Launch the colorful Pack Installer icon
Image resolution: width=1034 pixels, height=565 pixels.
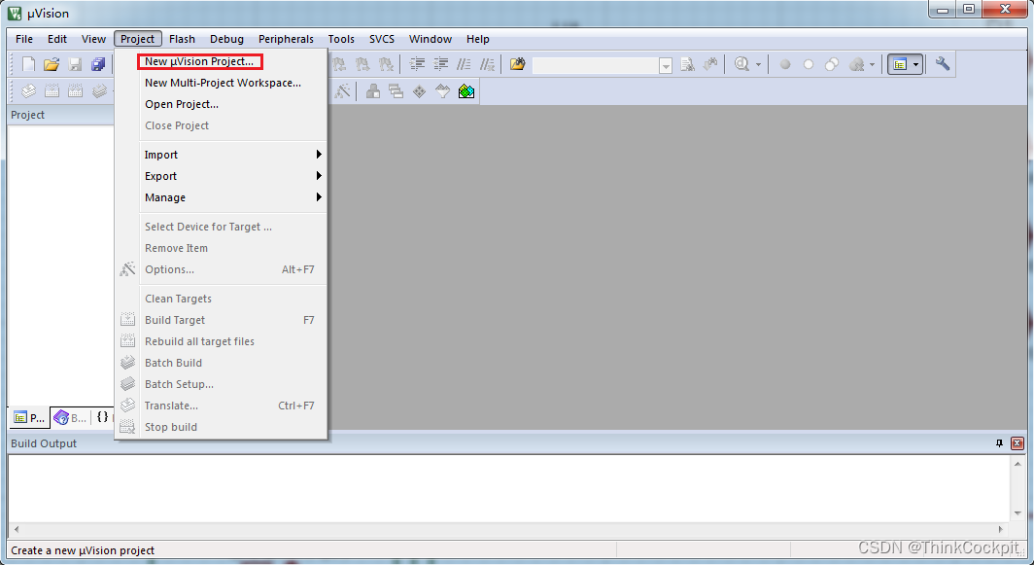466,91
